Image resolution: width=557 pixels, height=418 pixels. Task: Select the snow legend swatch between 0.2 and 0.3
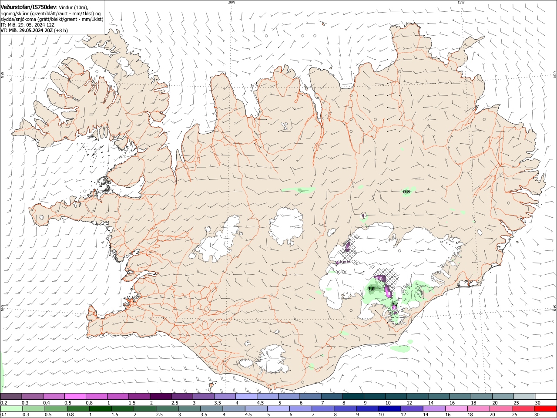click(11, 396)
